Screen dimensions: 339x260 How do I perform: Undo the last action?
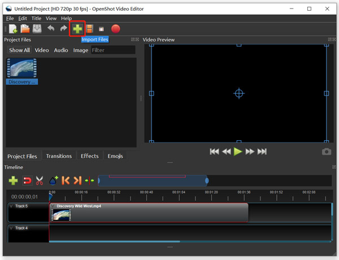51,28
